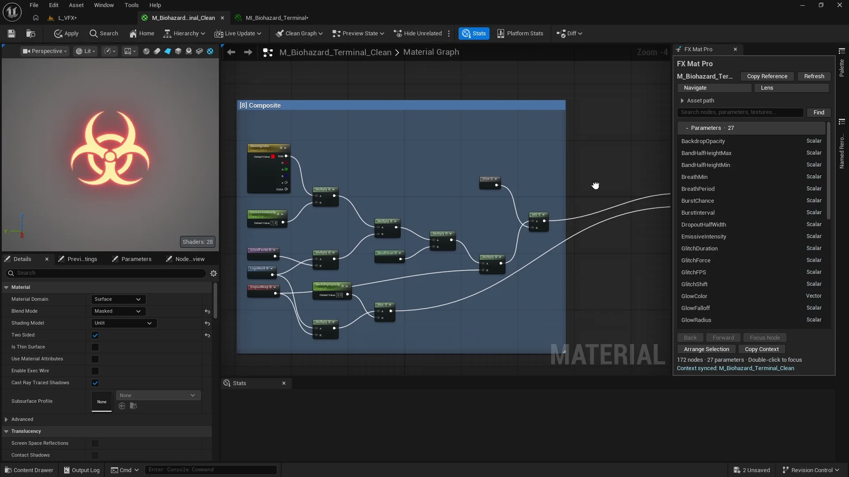The width and height of the screenshot is (849, 477).
Task: Click Refresh in FX Mat Pro
Action: 814,76
